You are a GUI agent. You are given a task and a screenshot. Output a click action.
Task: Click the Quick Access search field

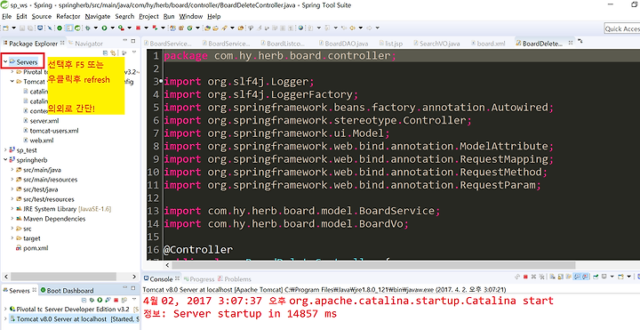tap(622, 28)
